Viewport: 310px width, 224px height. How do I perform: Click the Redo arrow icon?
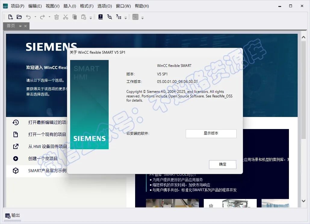coord(42,17)
